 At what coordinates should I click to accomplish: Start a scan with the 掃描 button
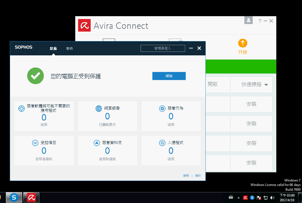169,76
